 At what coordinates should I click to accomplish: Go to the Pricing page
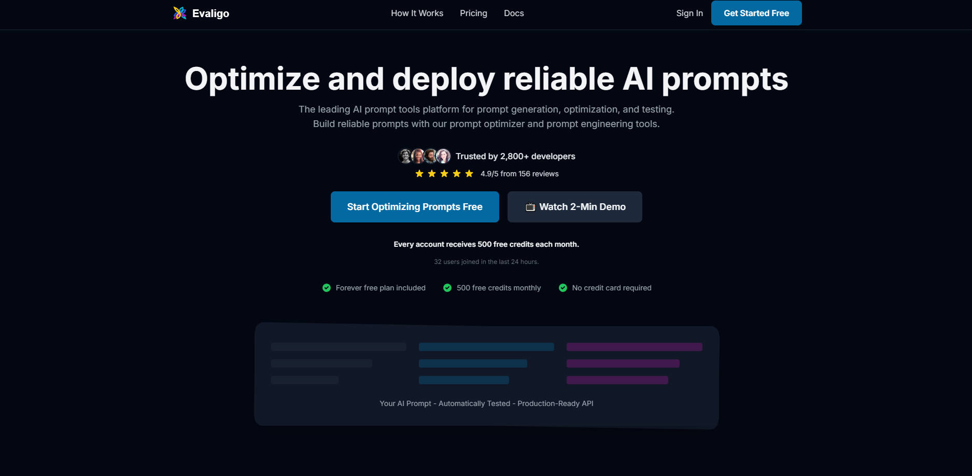(x=473, y=13)
